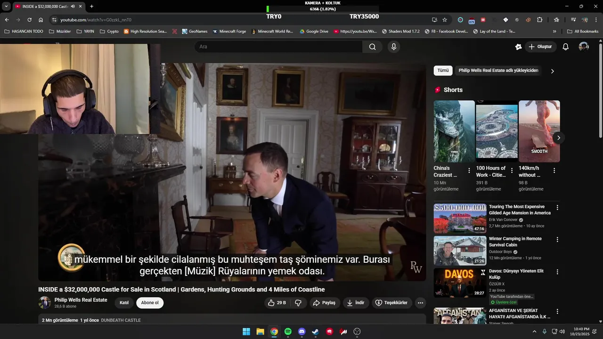Viewport: 603px width, 339px height.
Task: Open File Explorer from the taskbar
Action: (x=260, y=331)
